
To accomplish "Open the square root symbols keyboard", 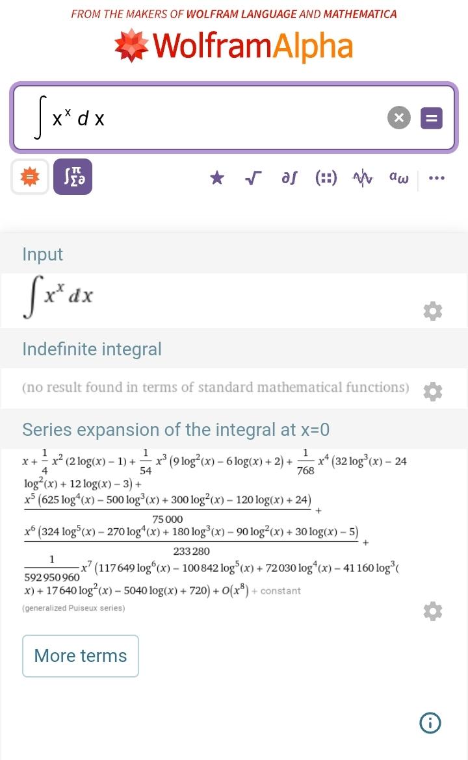I will coord(253,177).
